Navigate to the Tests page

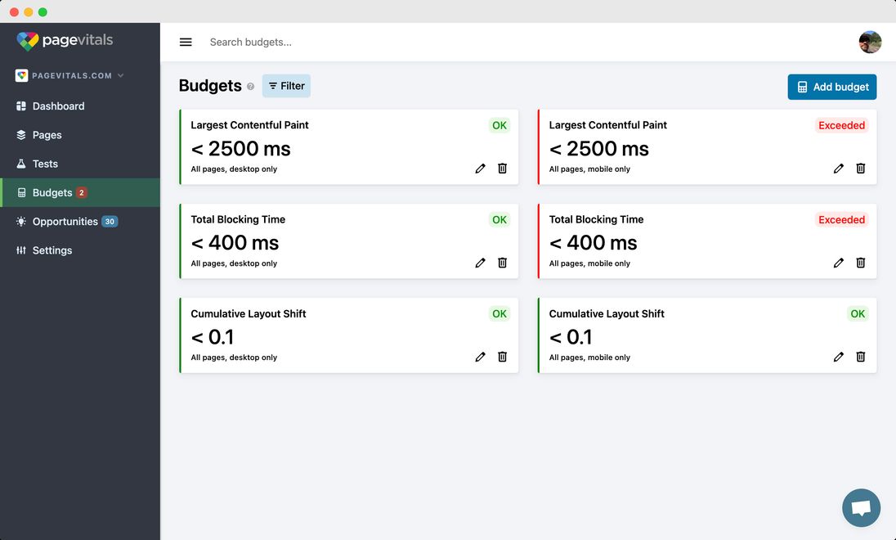pyautogui.click(x=45, y=164)
